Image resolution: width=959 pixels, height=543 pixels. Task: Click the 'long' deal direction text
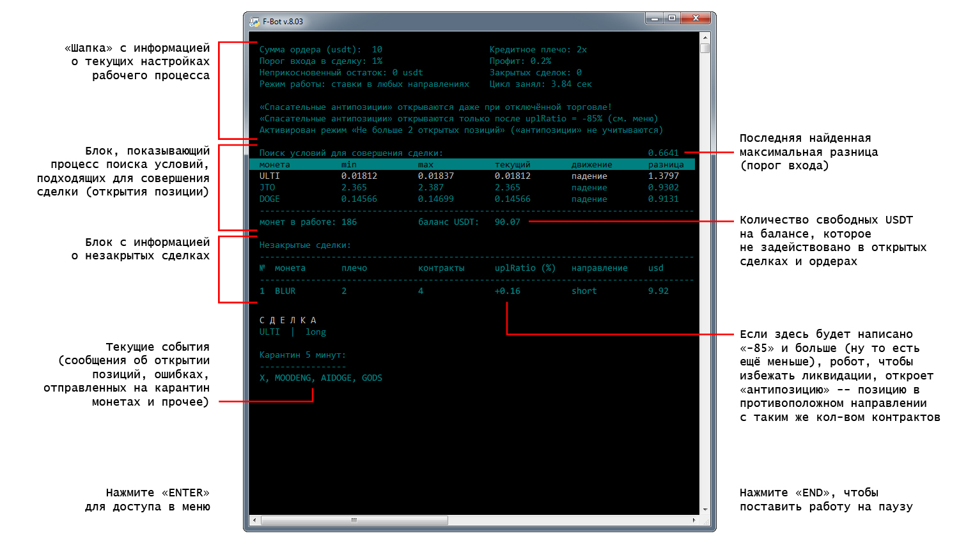tap(316, 332)
